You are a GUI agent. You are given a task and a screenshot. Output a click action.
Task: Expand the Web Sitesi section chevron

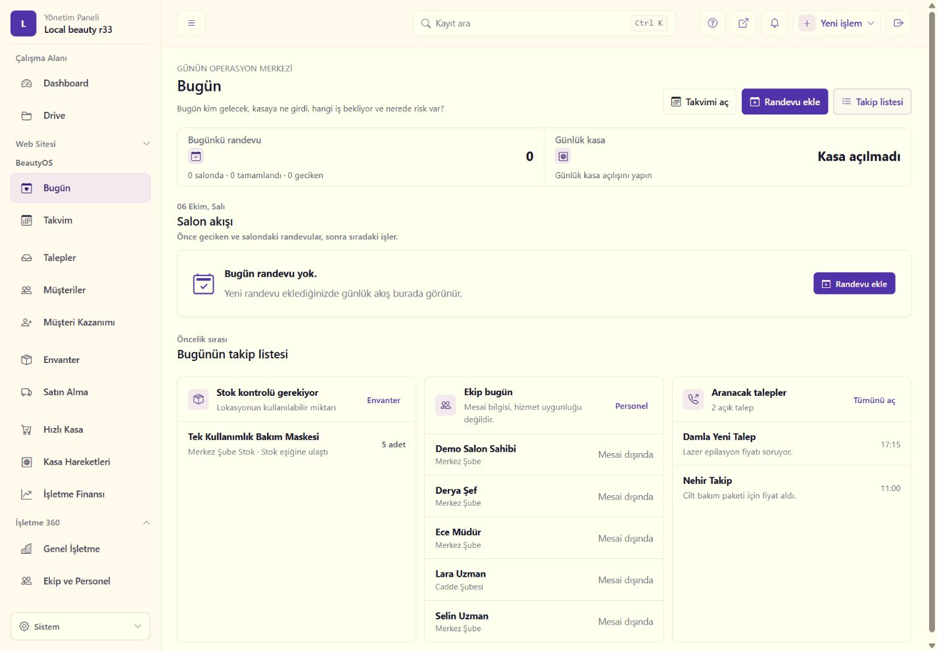[147, 144]
